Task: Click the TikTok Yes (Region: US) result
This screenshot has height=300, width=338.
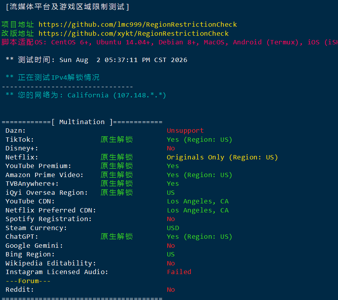Action: [199, 139]
